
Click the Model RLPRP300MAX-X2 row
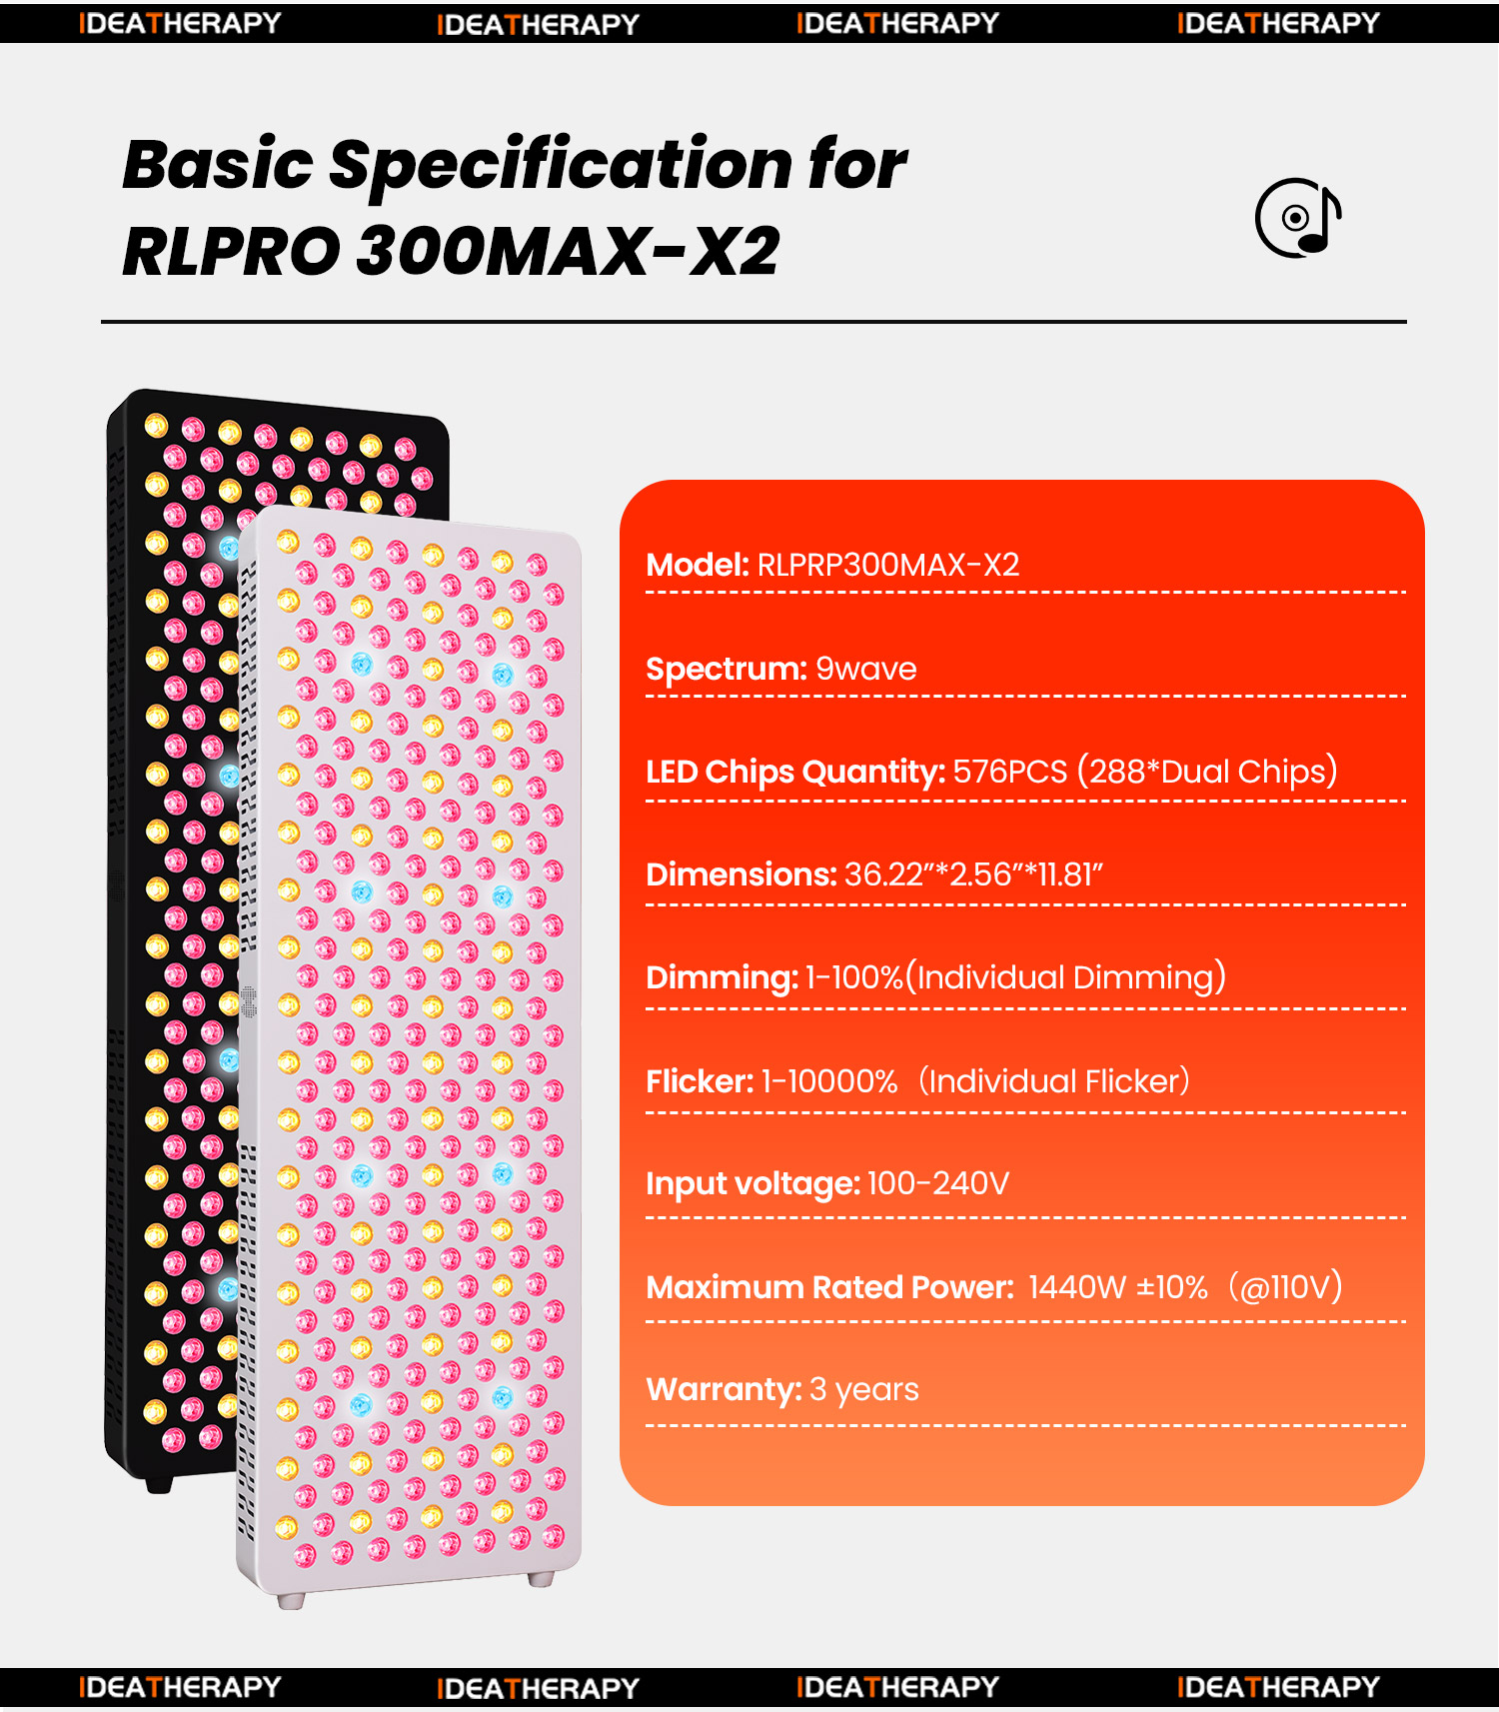pos(832,565)
